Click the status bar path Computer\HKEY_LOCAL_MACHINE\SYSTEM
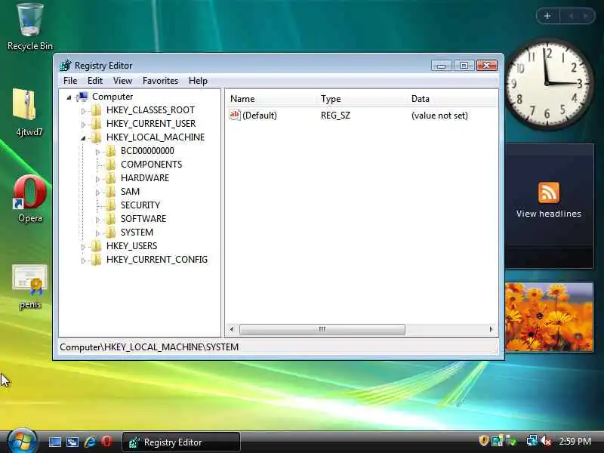Image resolution: width=604 pixels, height=453 pixels. coord(149,347)
